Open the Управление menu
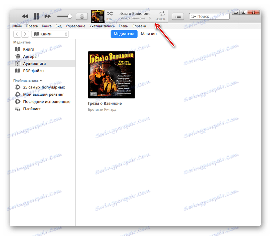This screenshot has height=236, width=271. (75, 26)
